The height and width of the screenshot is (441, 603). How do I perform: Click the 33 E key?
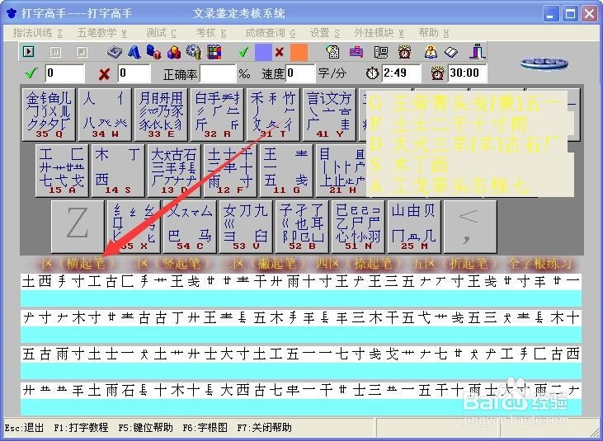tap(161, 115)
